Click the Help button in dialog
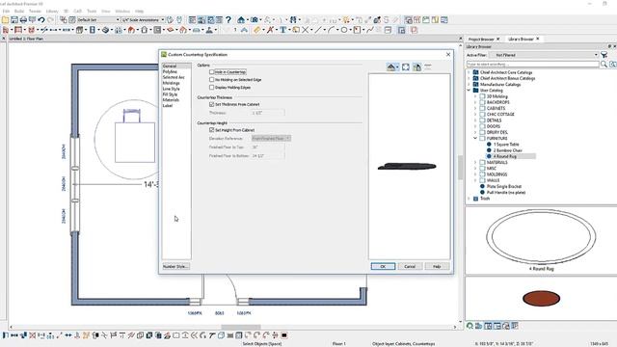This screenshot has height=347, width=617. tap(437, 266)
